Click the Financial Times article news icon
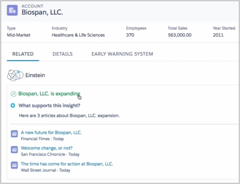Screen dimensions: 240x184 tap(14, 134)
